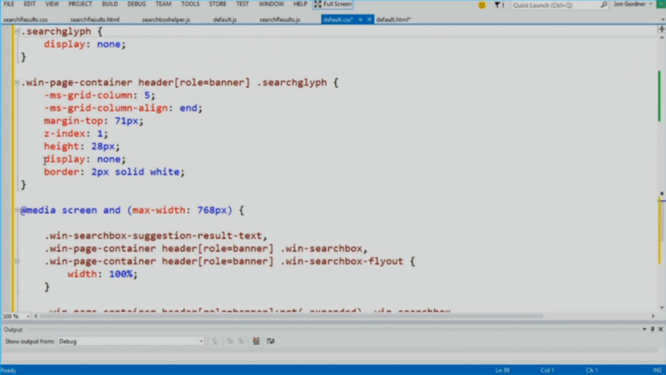This screenshot has height=375, width=666.
Task: Open the WINDOW menu
Action: (271, 5)
